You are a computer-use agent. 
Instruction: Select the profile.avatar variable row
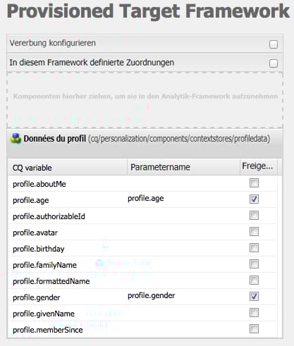142,233
